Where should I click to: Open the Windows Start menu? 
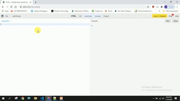coord(3,98)
